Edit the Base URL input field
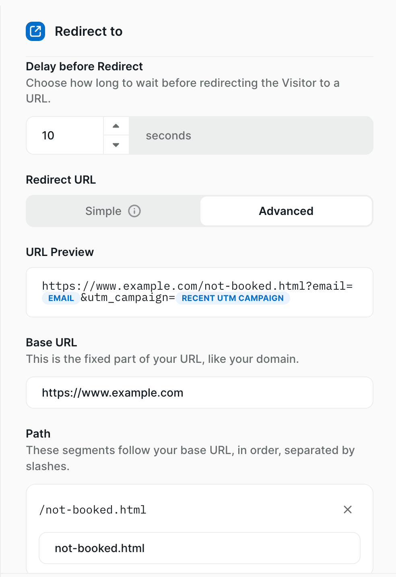 [x=200, y=393]
